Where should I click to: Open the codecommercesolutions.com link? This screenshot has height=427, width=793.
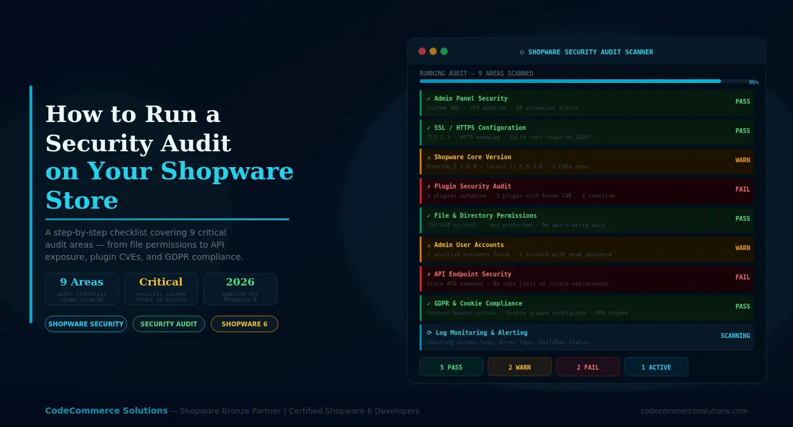pyautogui.click(x=695, y=411)
